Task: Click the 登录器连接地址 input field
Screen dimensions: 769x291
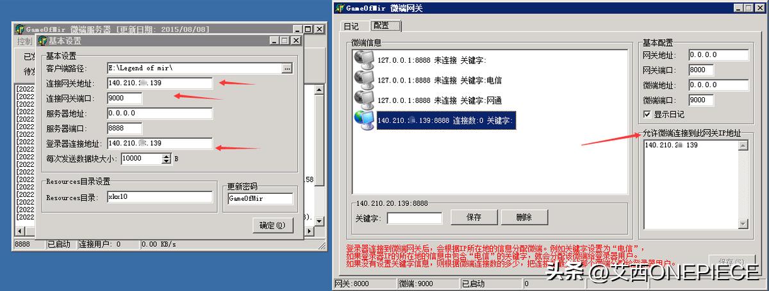Action: point(160,143)
